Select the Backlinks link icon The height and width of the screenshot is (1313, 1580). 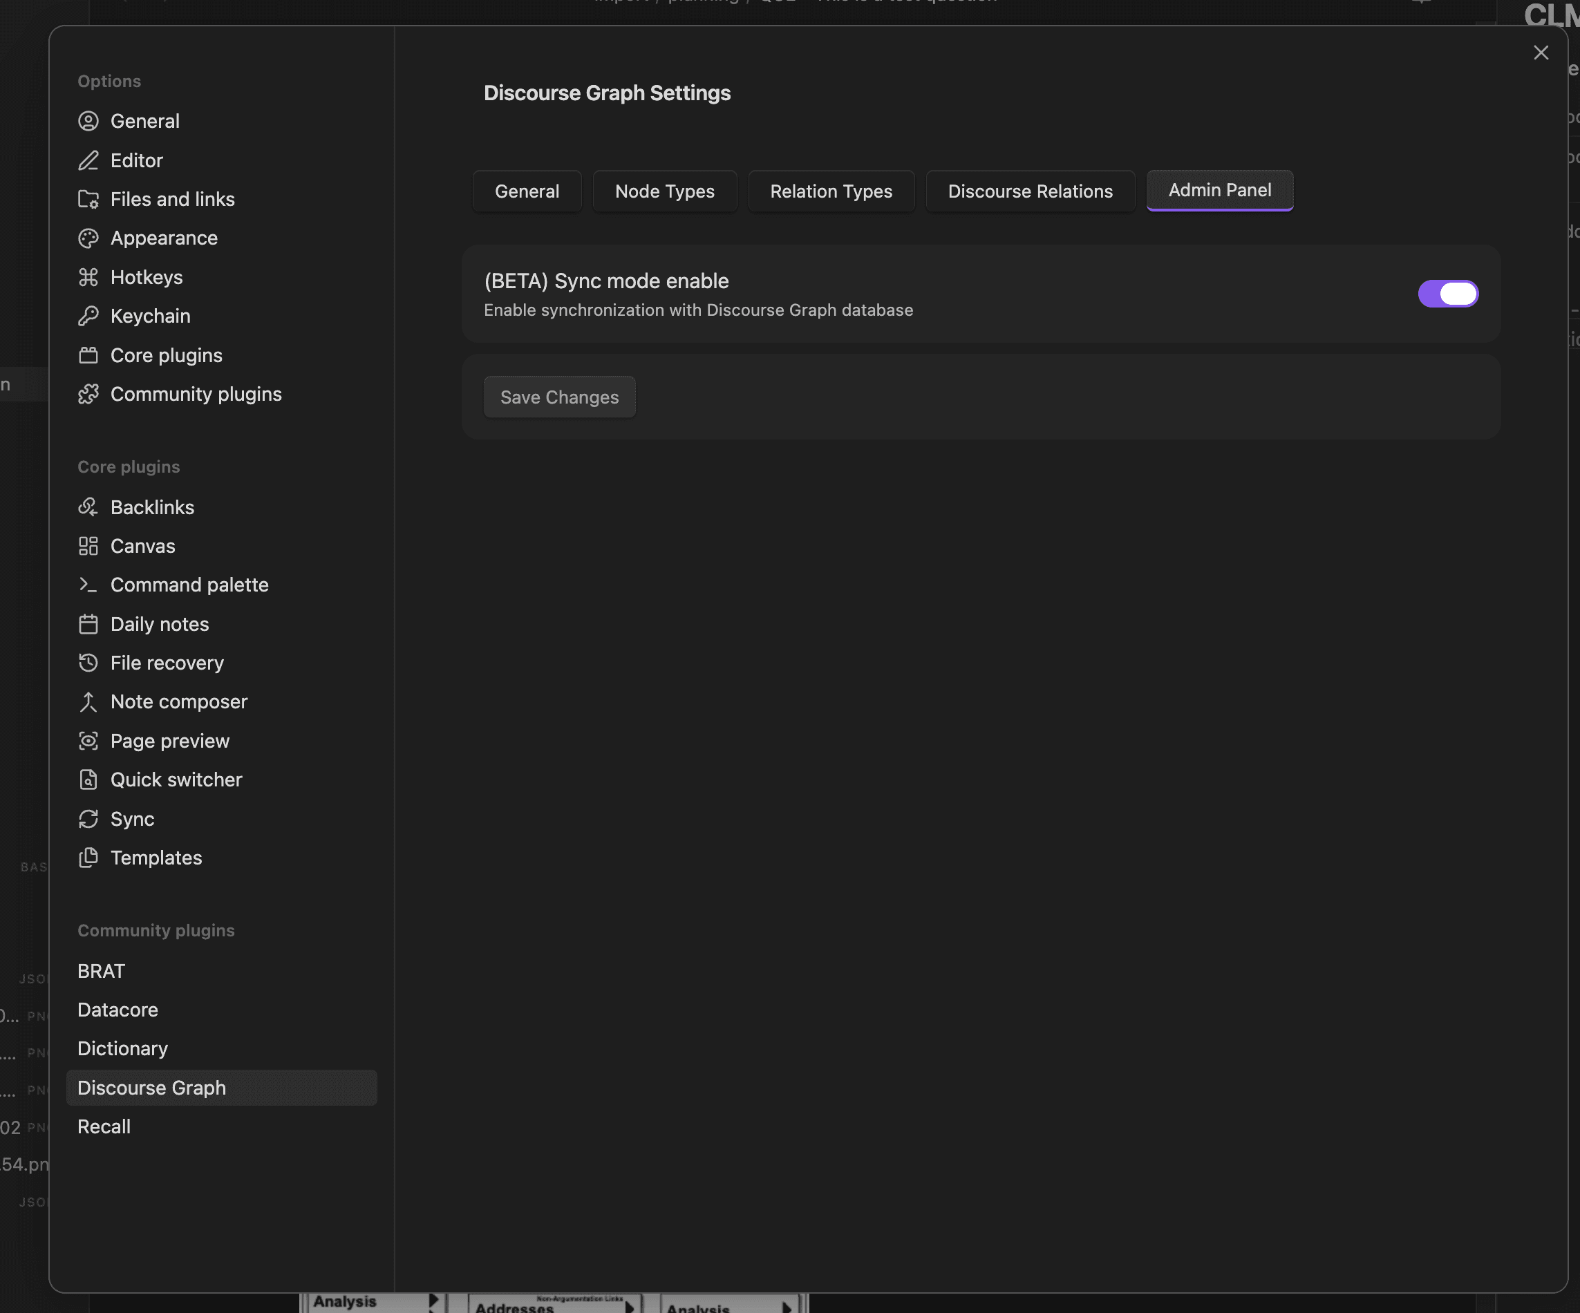(88, 507)
